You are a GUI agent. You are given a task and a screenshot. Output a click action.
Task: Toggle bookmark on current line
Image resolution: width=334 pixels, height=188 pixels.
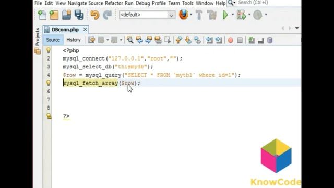[197, 40]
